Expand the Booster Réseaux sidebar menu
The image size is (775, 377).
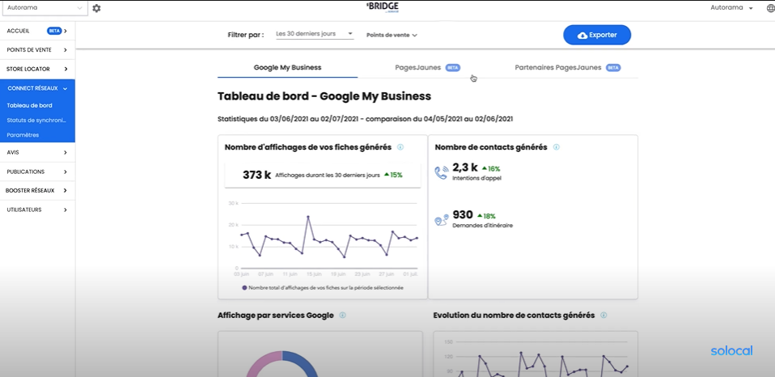click(x=37, y=190)
